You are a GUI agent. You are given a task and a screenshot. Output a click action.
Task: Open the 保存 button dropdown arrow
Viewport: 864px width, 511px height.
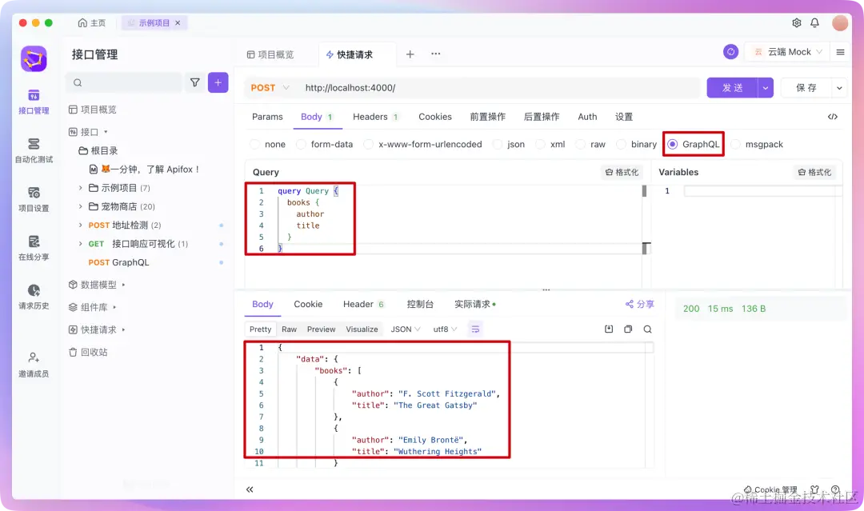839,87
